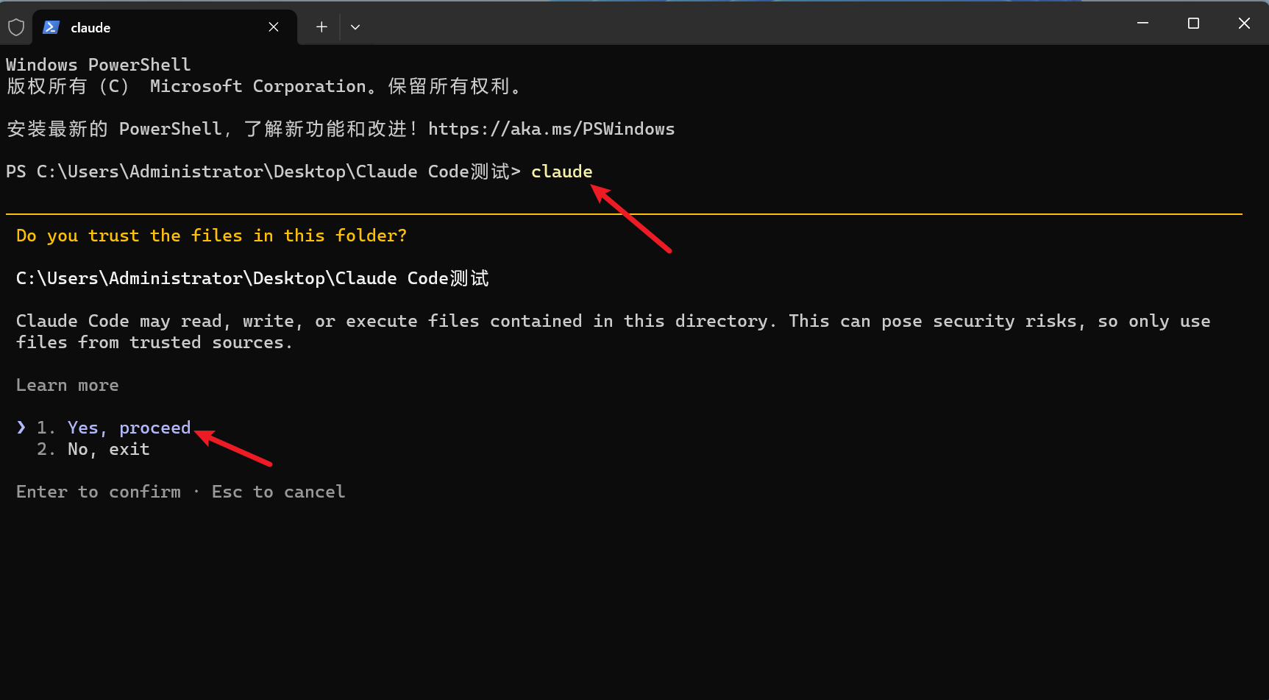Click the folder path under the trust question
Image resolution: width=1269 pixels, height=700 pixels.
coord(252,278)
